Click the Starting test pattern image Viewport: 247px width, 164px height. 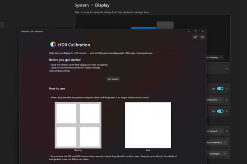pyautogui.click(x=78, y=125)
